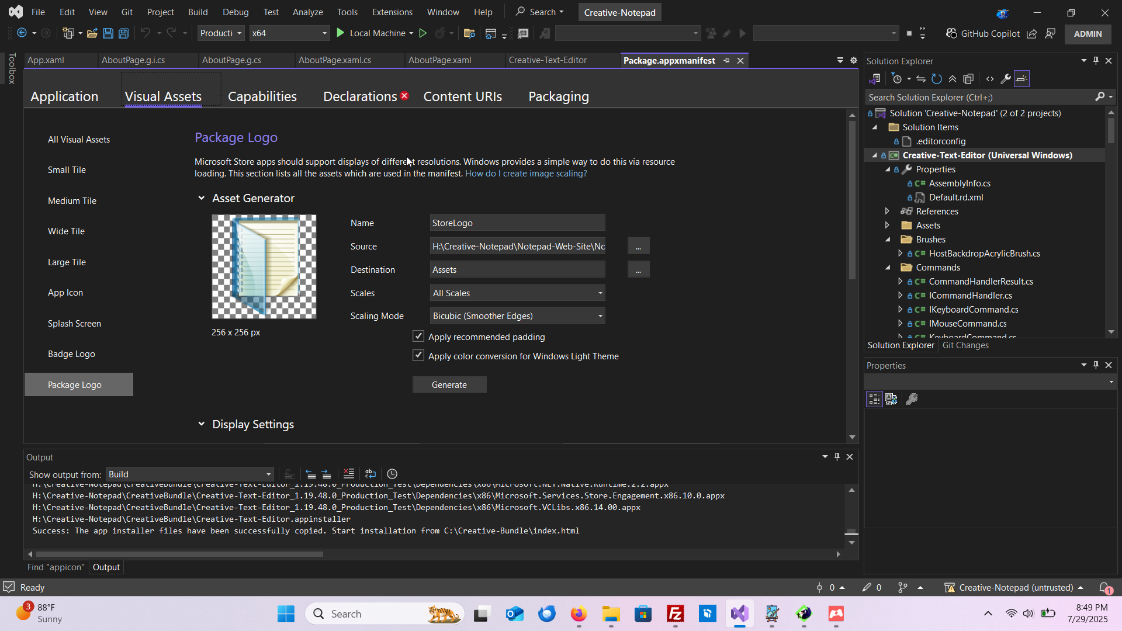Toggle auto-hide pin on Properties panel
This screenshot has height=631, width=1122.
(x=1096, y=365)
